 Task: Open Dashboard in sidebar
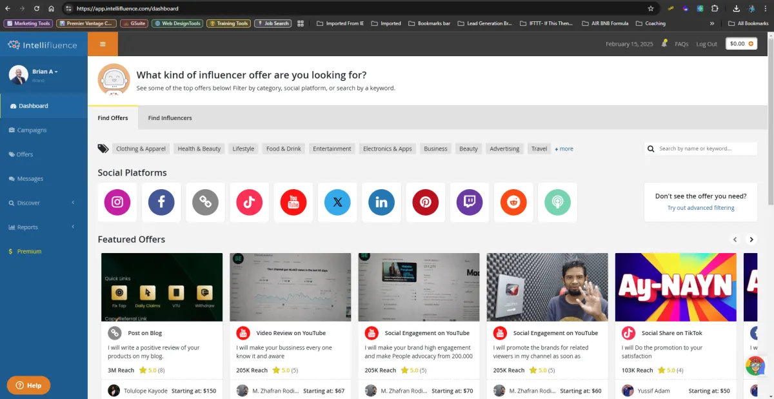pyautogui.click(x=44, y=106)
